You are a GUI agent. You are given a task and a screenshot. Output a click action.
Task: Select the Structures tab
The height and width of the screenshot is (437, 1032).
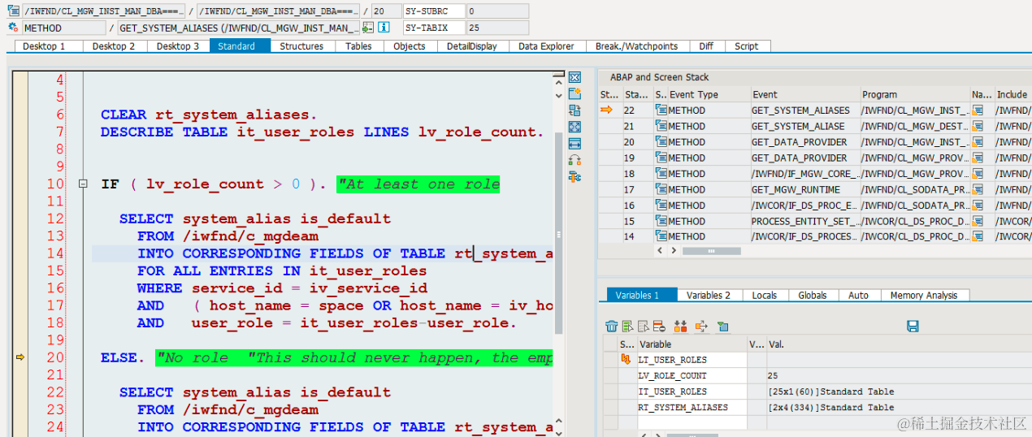click(x=301, y=46)
